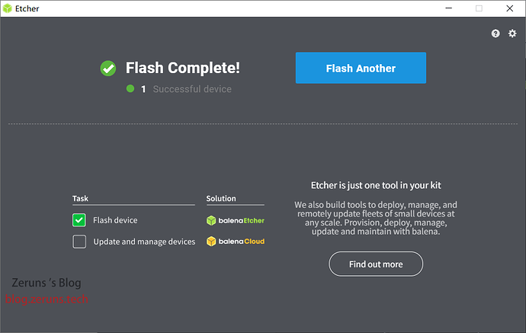The width and height of the screenshot is (526, 333).
Task: Click the Task column header
Action: [x=80, y=198]
